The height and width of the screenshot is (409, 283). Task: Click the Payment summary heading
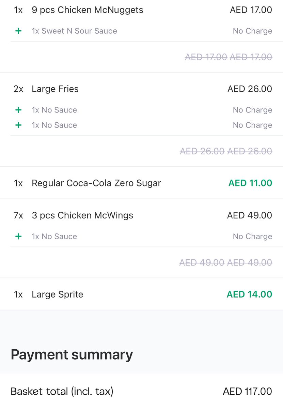click(x=72, y=355)
